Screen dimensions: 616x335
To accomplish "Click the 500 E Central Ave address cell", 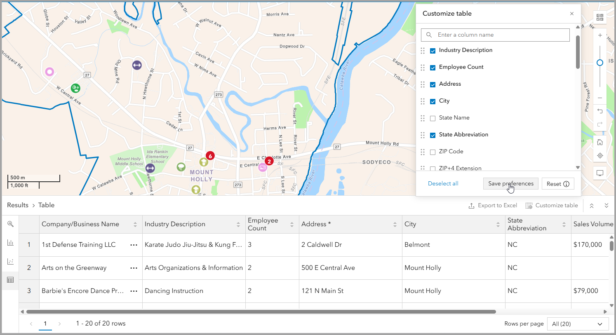I will coord(350,268).
